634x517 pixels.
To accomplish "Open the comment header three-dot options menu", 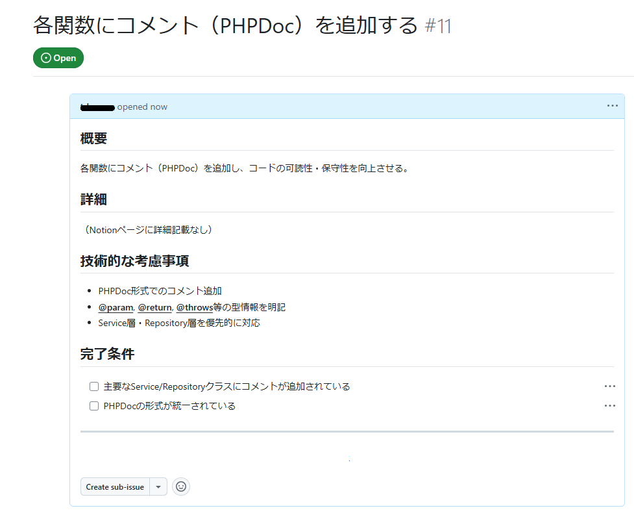I will (612, 106).
